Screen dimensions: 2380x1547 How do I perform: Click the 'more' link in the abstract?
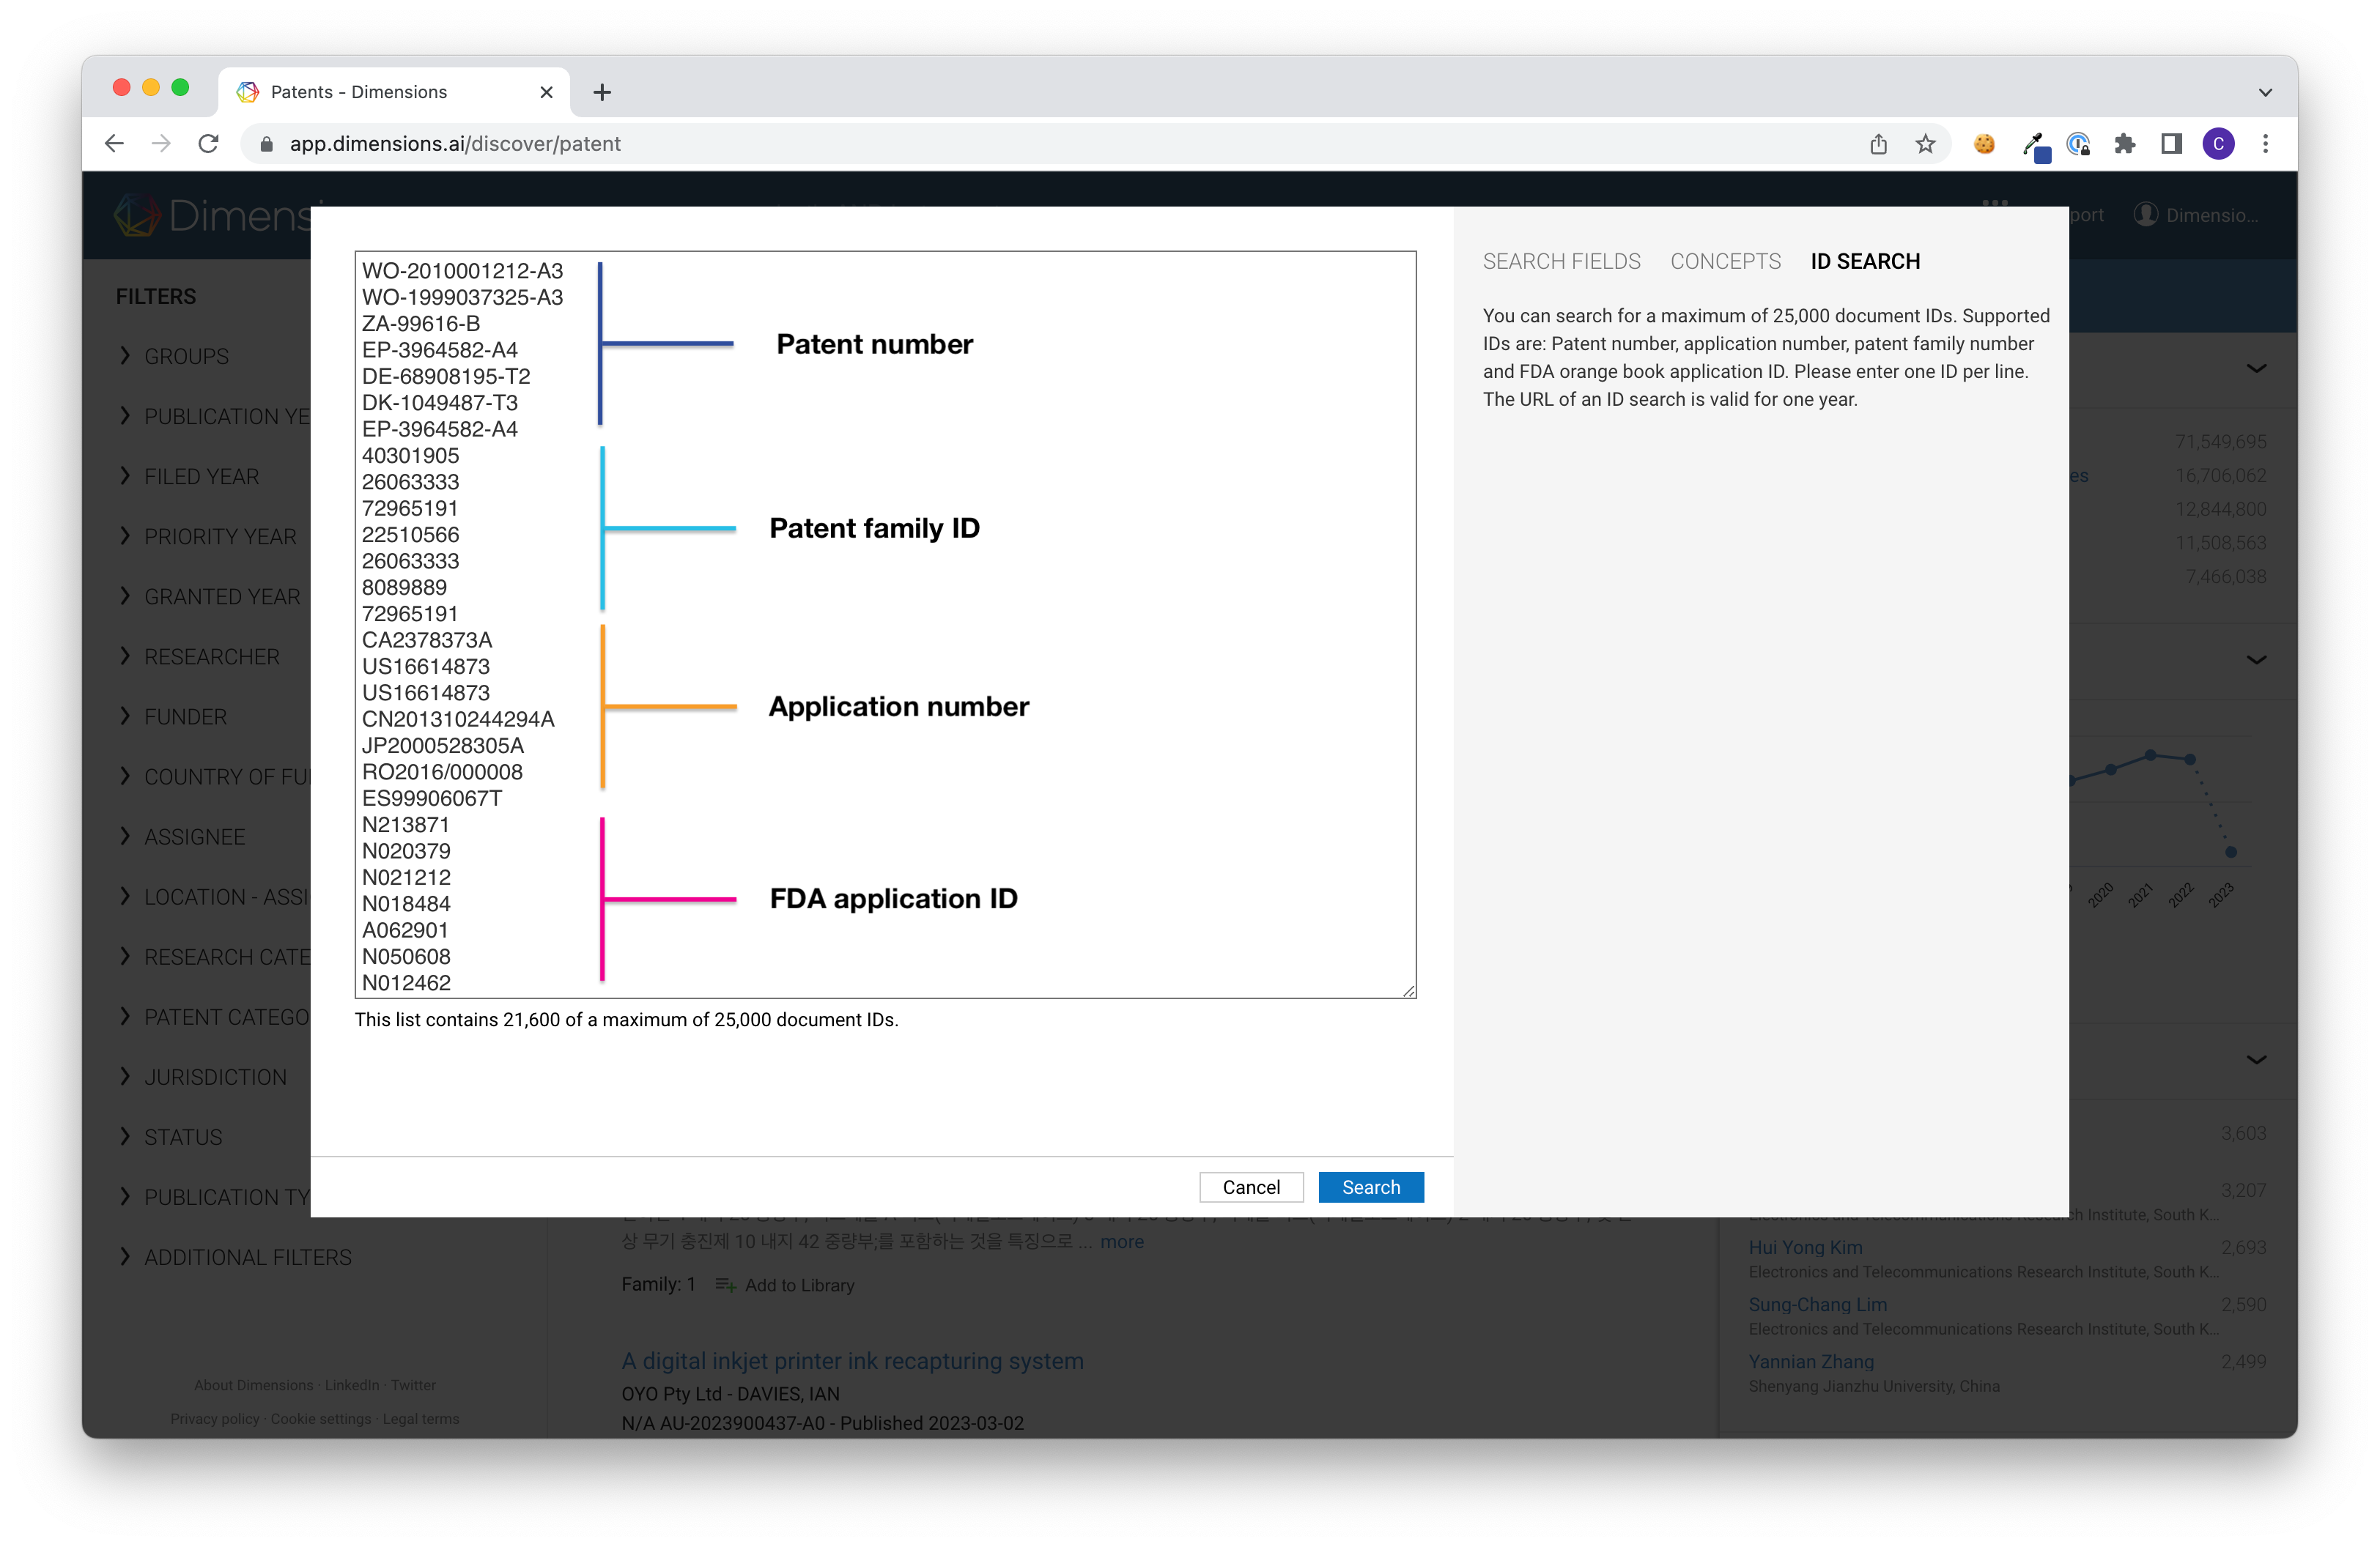[1122, 1242]
